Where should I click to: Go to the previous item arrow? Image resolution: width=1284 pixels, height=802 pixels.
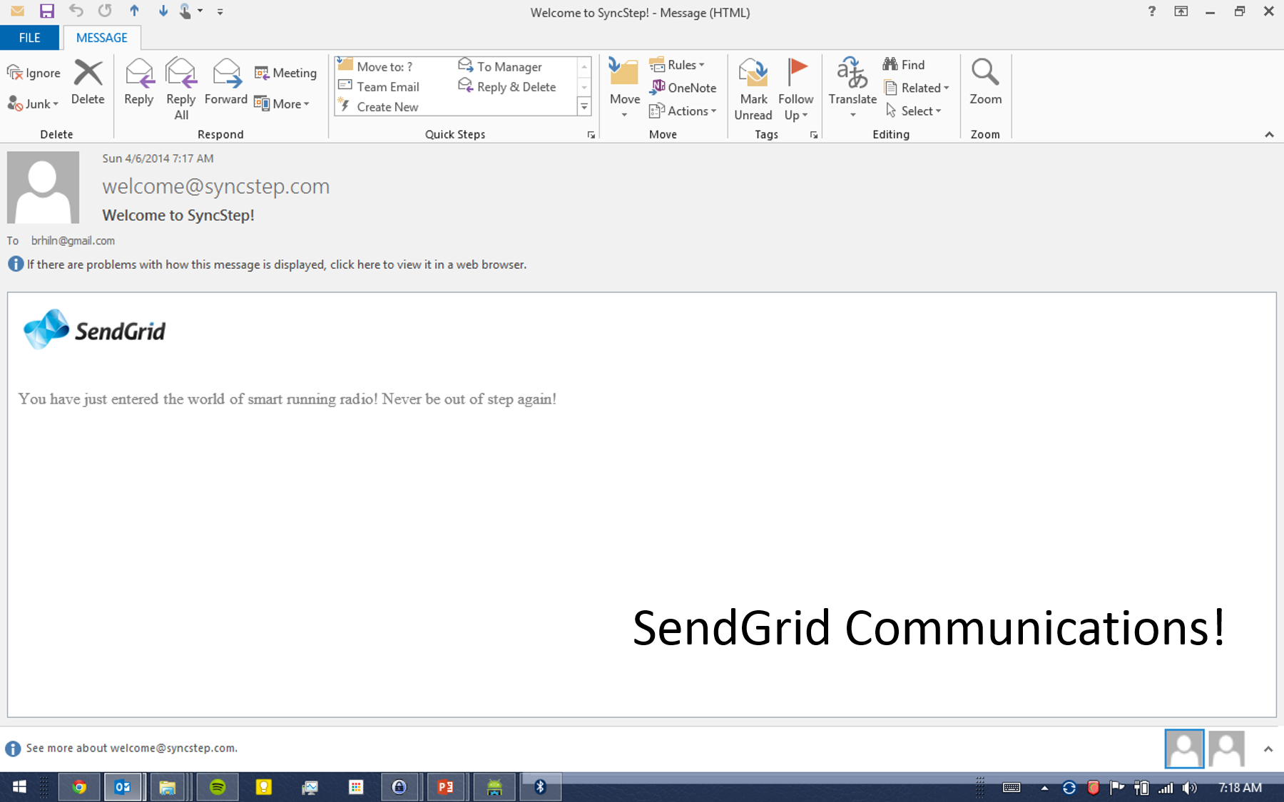point(134,11)
